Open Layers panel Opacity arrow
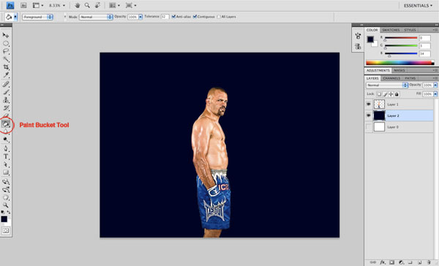The height and width of the screenshot is (266, 439). click(x=435, y=85)
